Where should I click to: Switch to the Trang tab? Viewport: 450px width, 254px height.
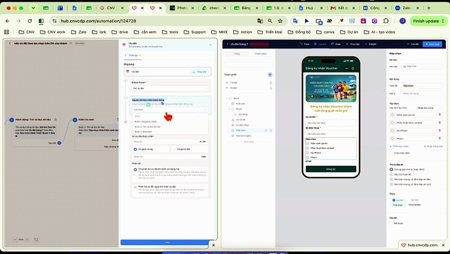pyautogui.click(x=237, y=54)
